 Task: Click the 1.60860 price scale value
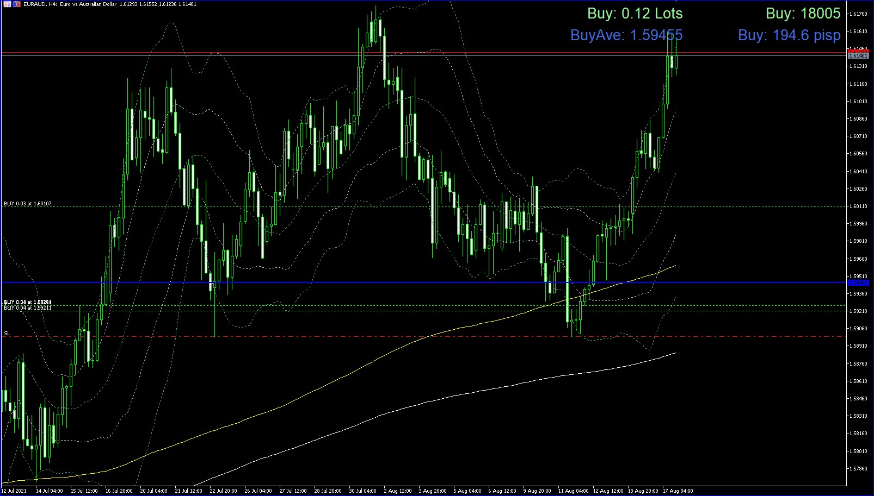click(859, 119)
